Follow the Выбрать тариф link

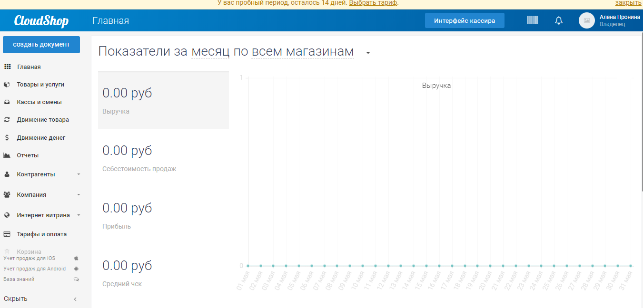tap(373, 3)
